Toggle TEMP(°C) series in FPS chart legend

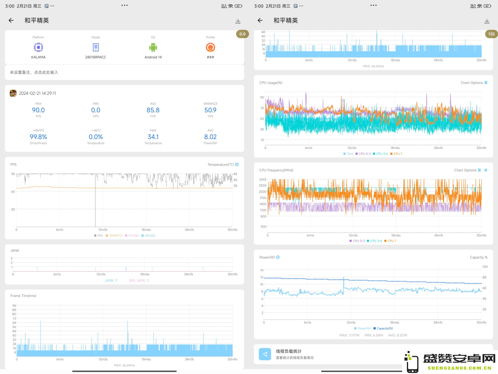pos(114,236)
